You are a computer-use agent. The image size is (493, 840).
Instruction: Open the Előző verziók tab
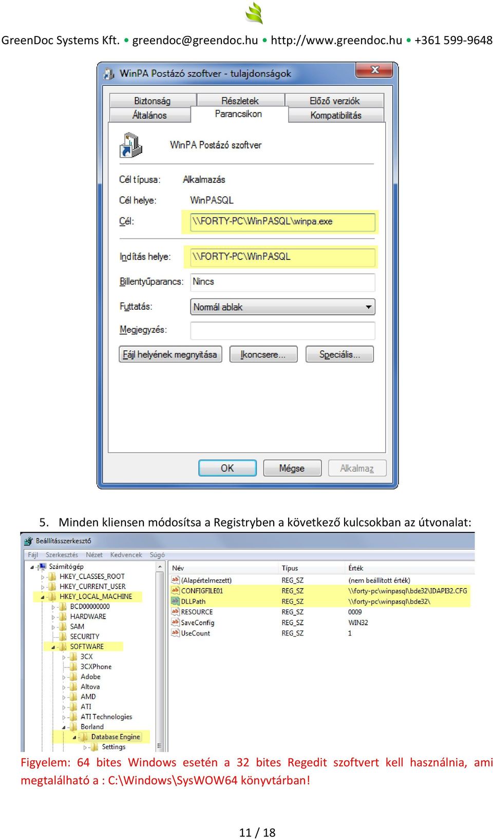(335, 101)
